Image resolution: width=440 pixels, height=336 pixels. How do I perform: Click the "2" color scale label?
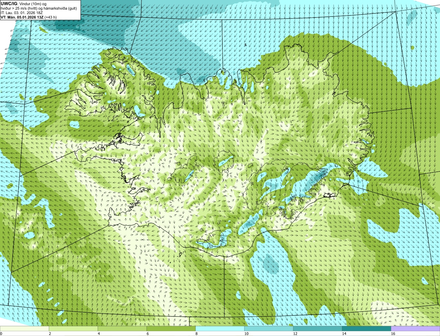(x=50, y=334)
